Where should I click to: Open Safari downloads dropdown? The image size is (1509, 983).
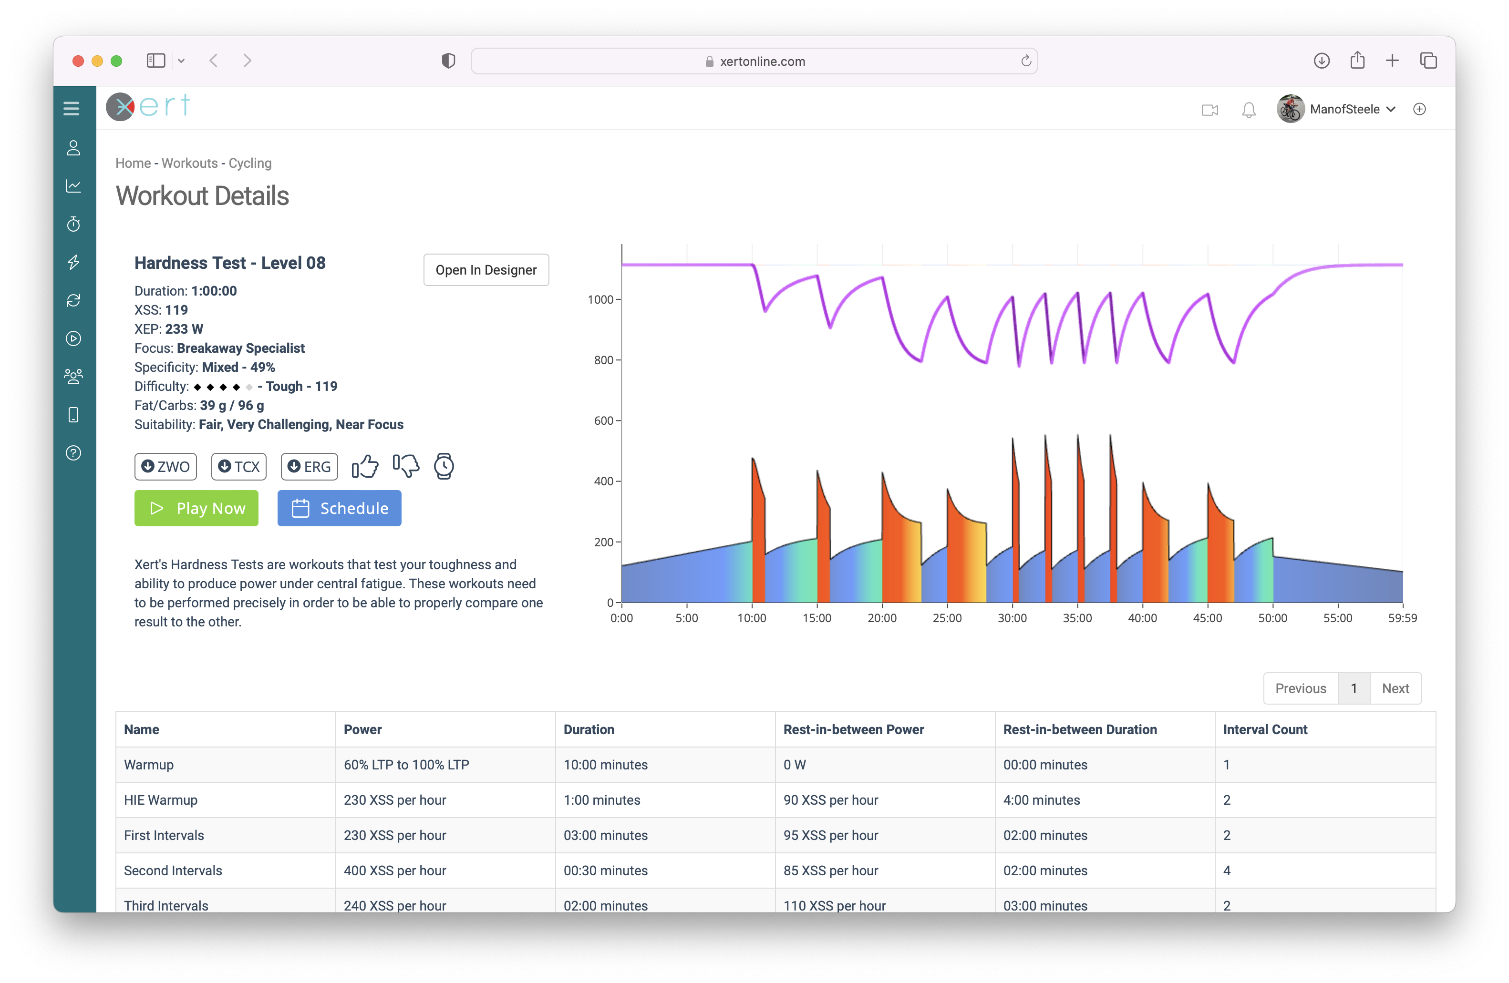tap(1321, 61)
